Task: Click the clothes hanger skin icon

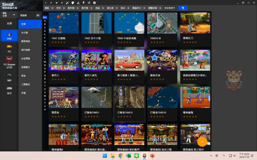Action: 78,3
